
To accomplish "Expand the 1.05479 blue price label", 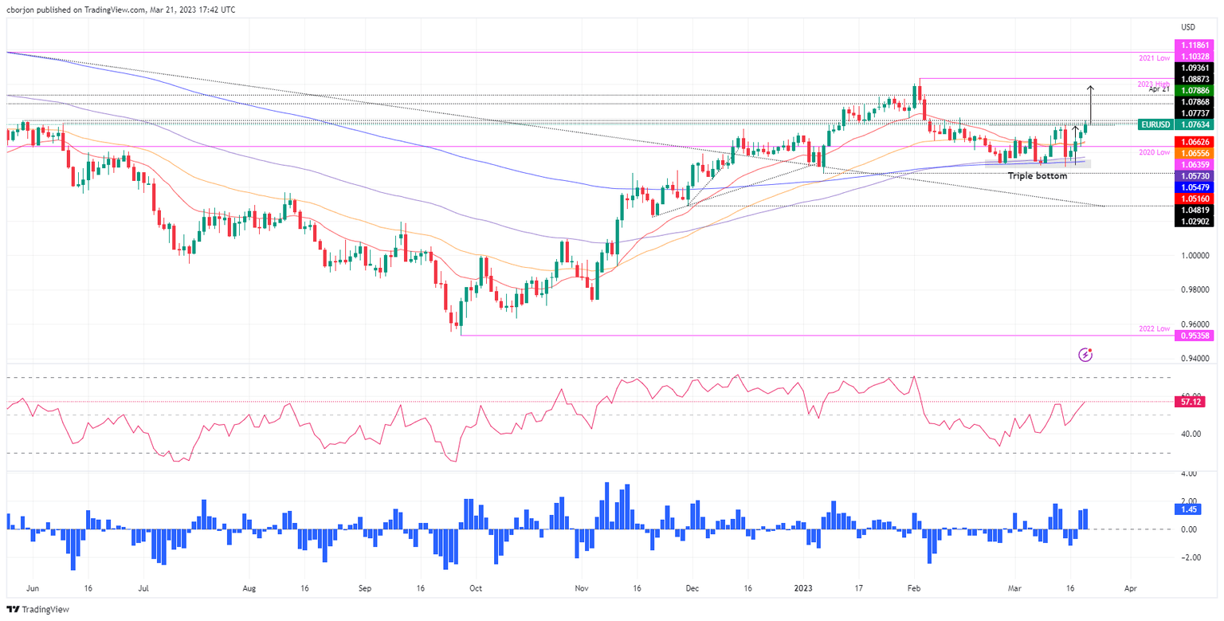I will (x=1195, y=187).
